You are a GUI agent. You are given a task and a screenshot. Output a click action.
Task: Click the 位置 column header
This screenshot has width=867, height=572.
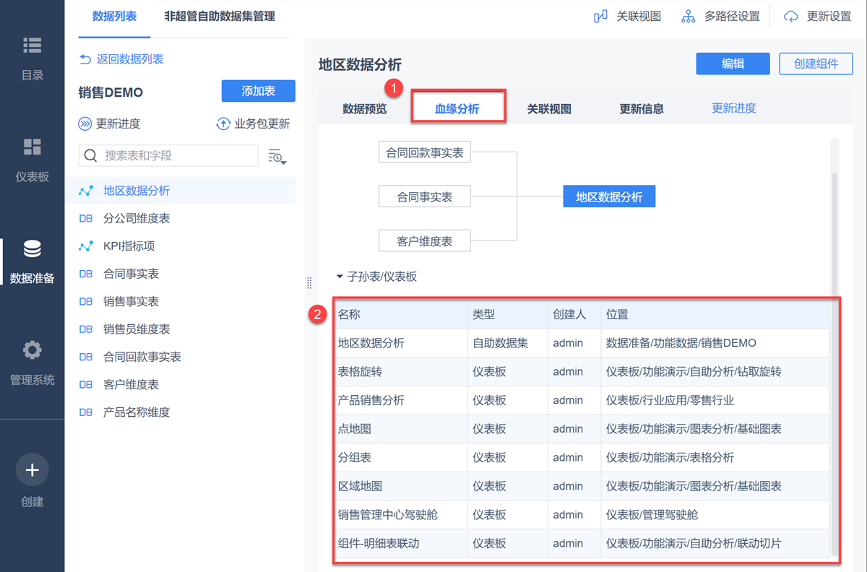tap(617, 315)
